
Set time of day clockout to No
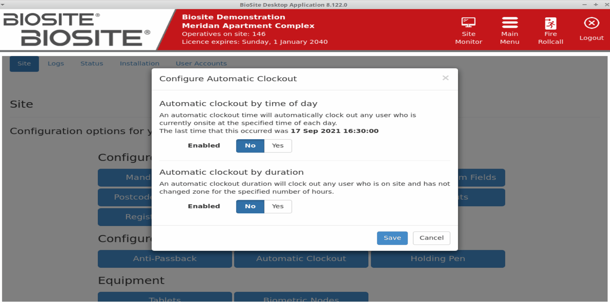[x=250, y=146]
